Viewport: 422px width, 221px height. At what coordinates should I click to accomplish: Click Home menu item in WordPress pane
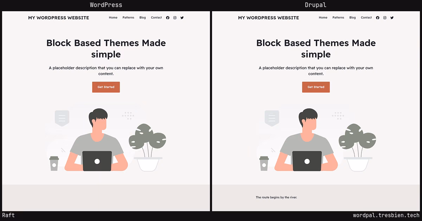point(113,18)
